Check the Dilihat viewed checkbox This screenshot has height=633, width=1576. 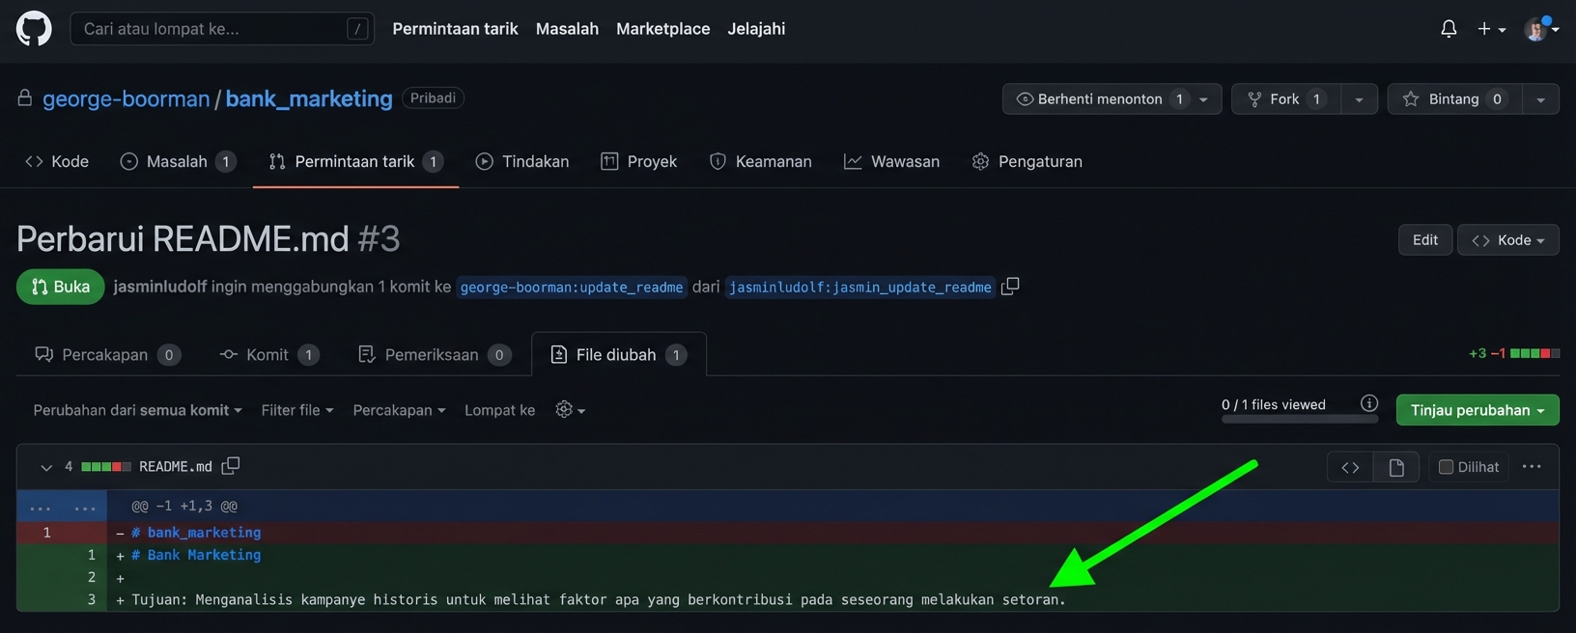[1446, 467]
